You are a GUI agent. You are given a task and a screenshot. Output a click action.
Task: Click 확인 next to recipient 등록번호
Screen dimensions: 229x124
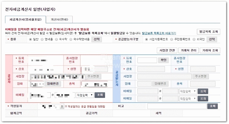coord(164,60)
